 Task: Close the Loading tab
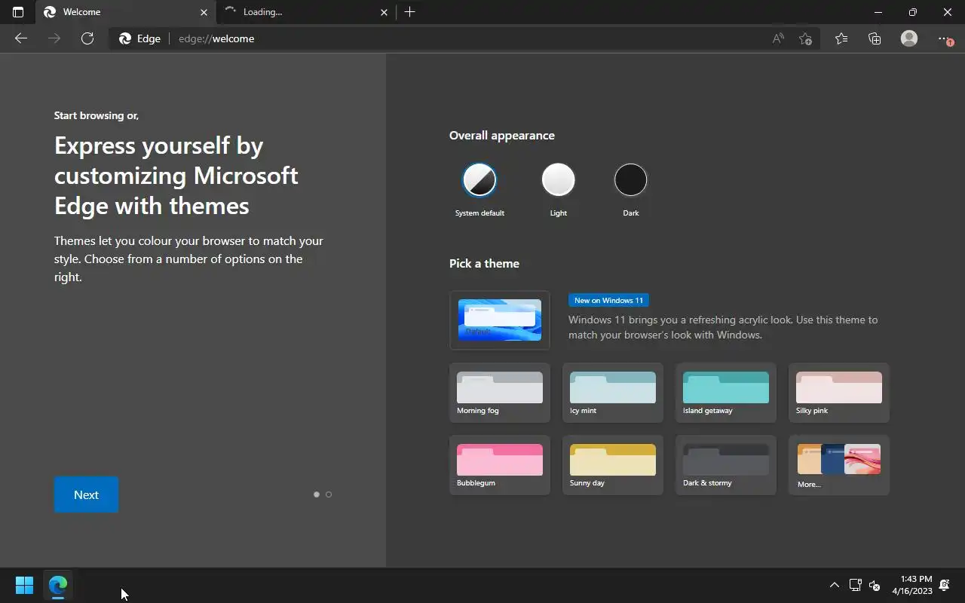pyautogui.click(x=384, y=12)
